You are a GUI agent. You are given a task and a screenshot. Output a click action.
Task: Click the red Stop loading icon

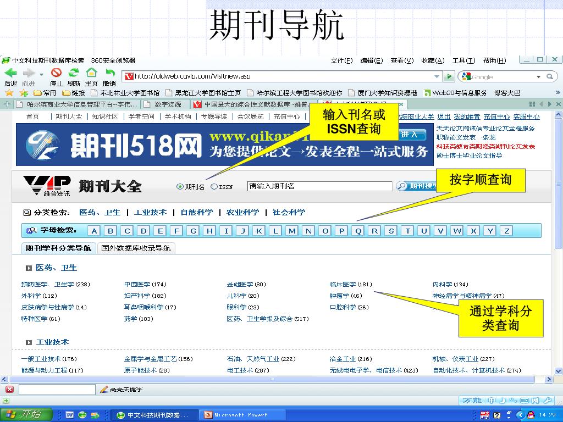pos(56,73)
